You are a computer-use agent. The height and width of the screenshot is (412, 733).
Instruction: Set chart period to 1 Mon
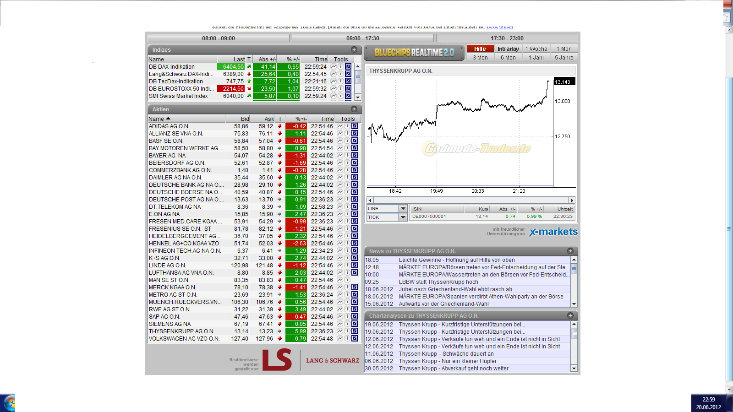tap(564, 49)
